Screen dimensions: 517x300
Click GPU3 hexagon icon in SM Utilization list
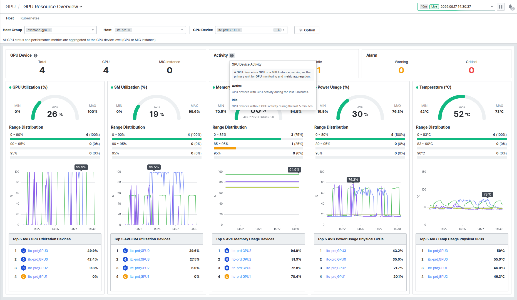tap(125, 259)
